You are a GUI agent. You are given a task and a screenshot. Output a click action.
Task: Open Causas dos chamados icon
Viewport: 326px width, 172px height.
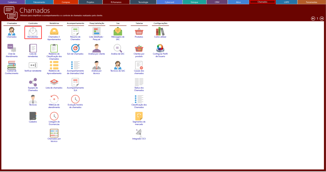click(x=139, y=65)
